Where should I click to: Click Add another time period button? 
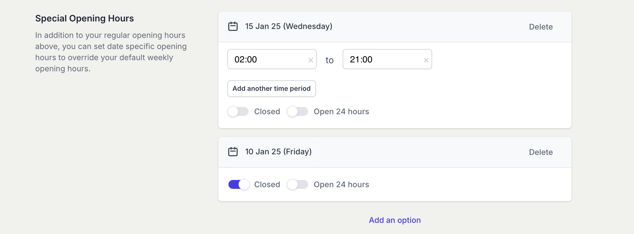[271, 89]
